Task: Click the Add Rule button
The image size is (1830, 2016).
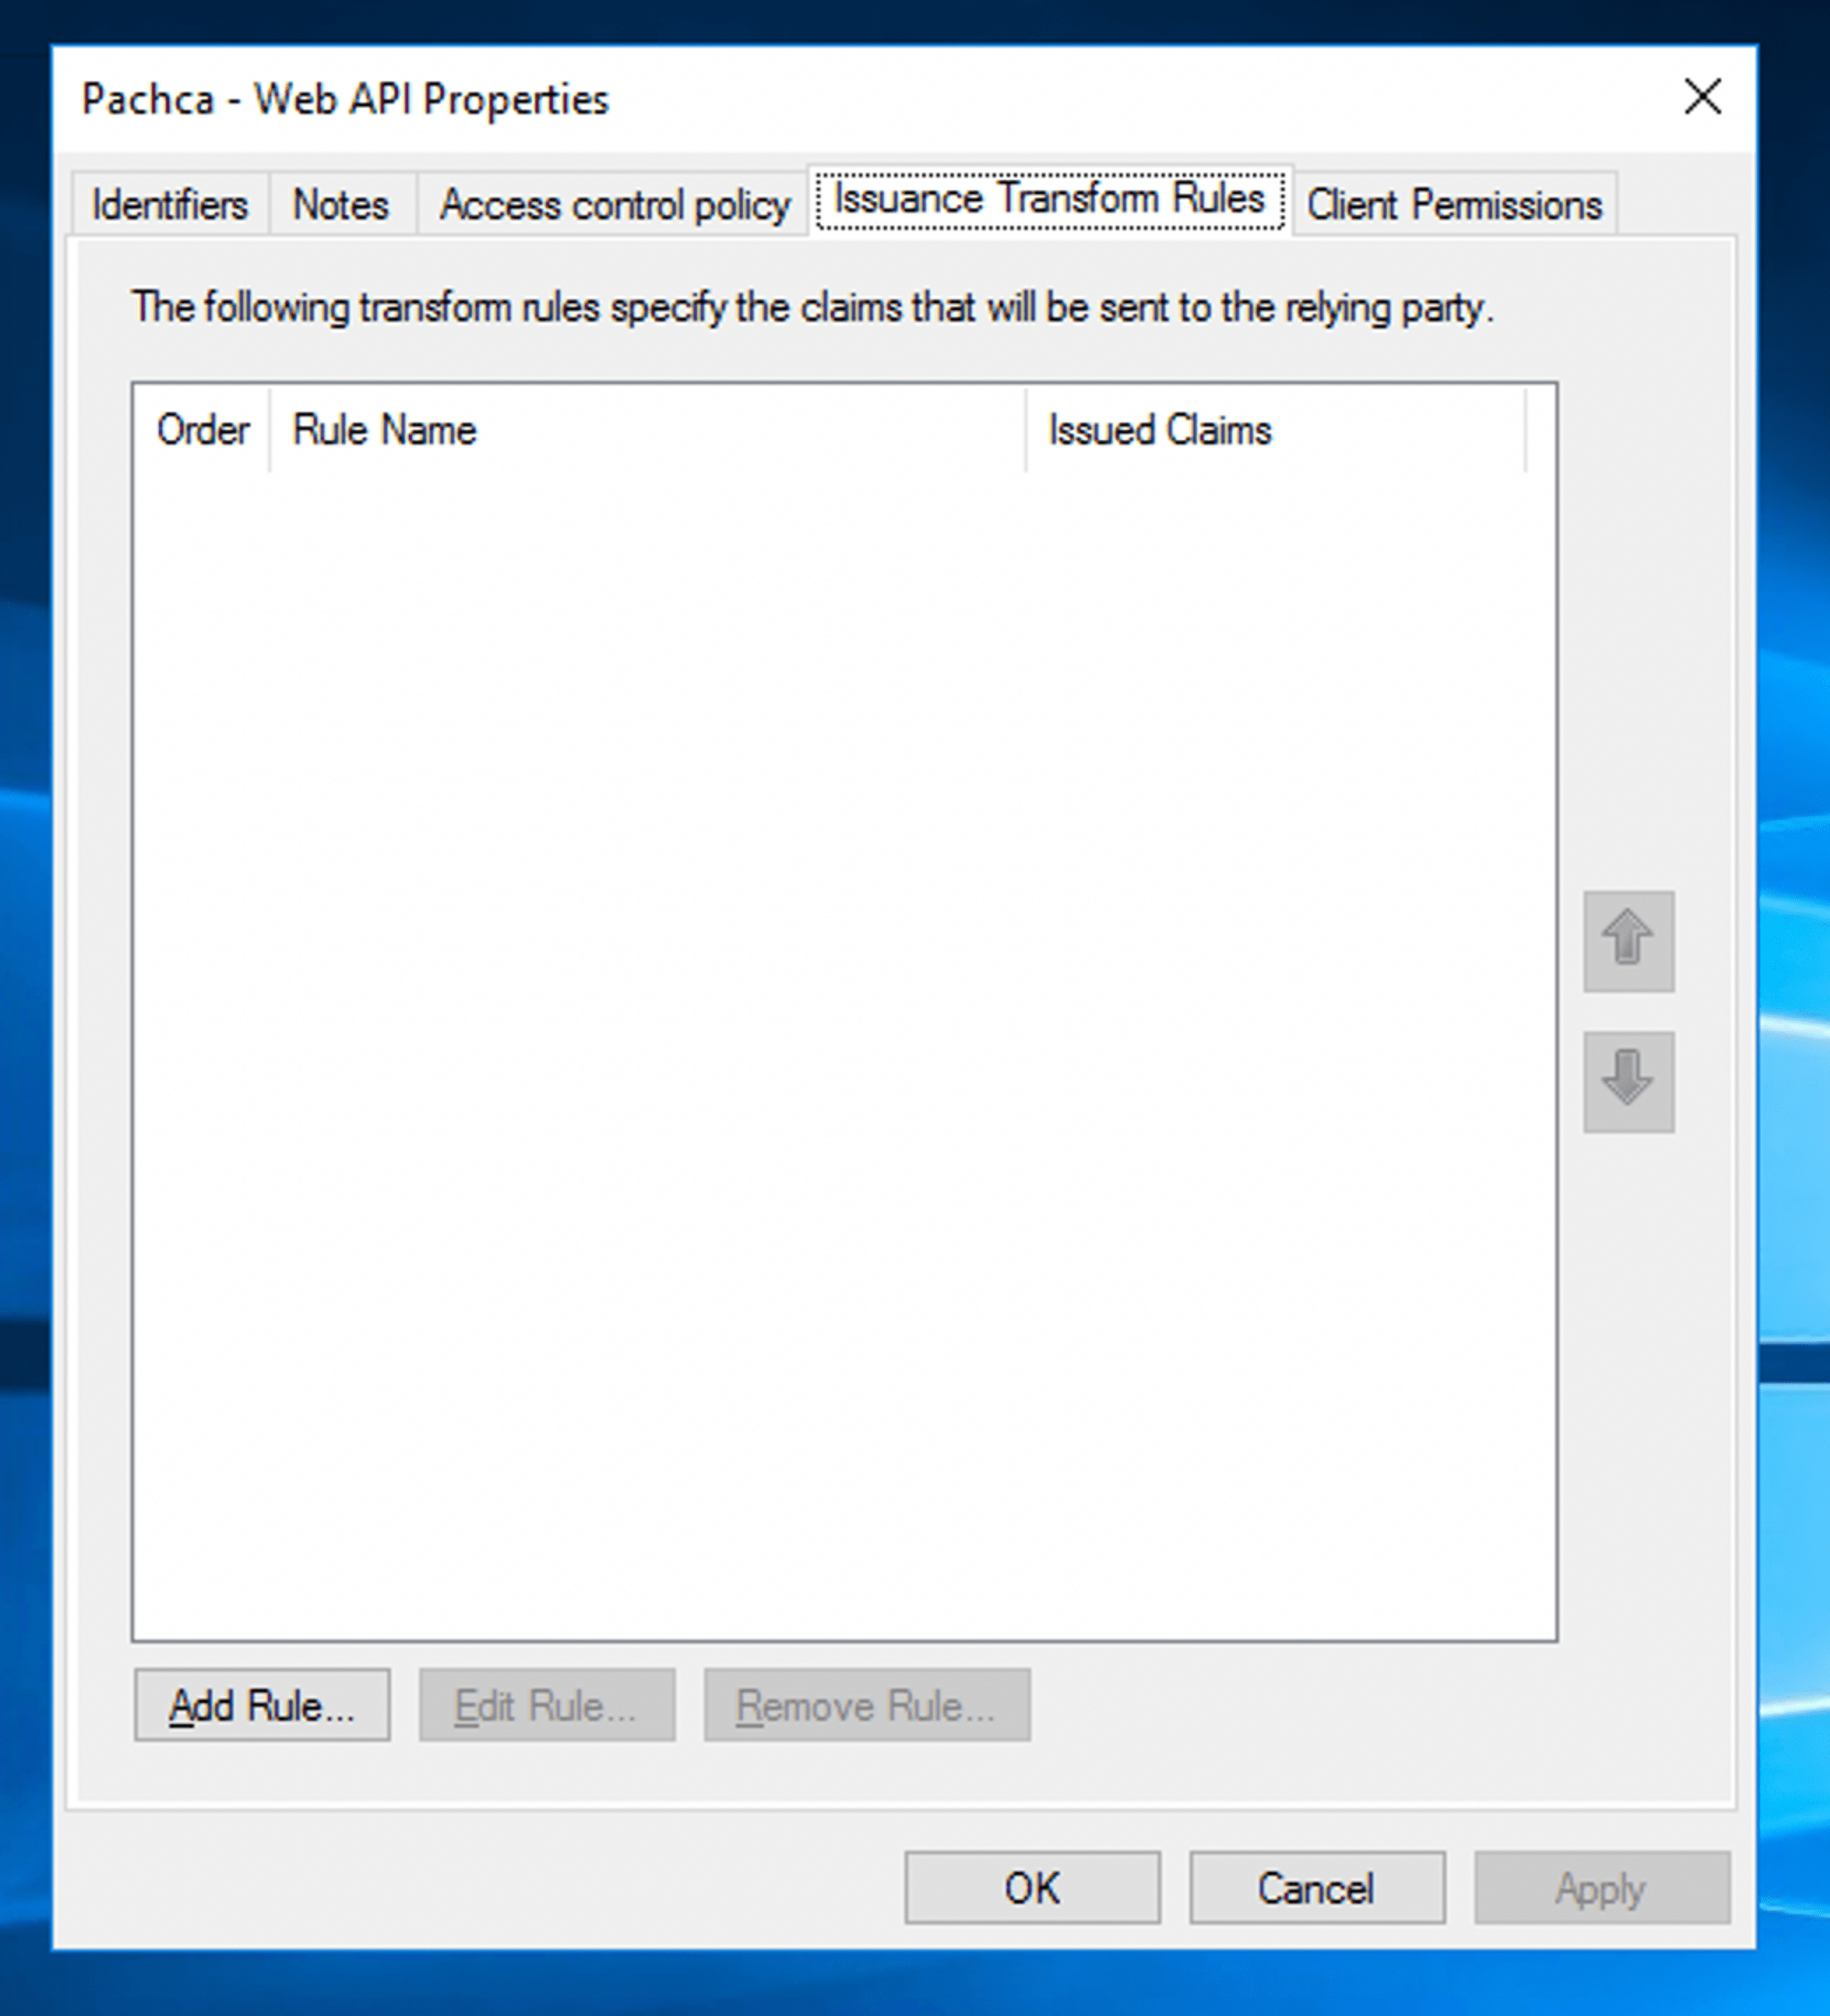Action: coord(262,1705)
